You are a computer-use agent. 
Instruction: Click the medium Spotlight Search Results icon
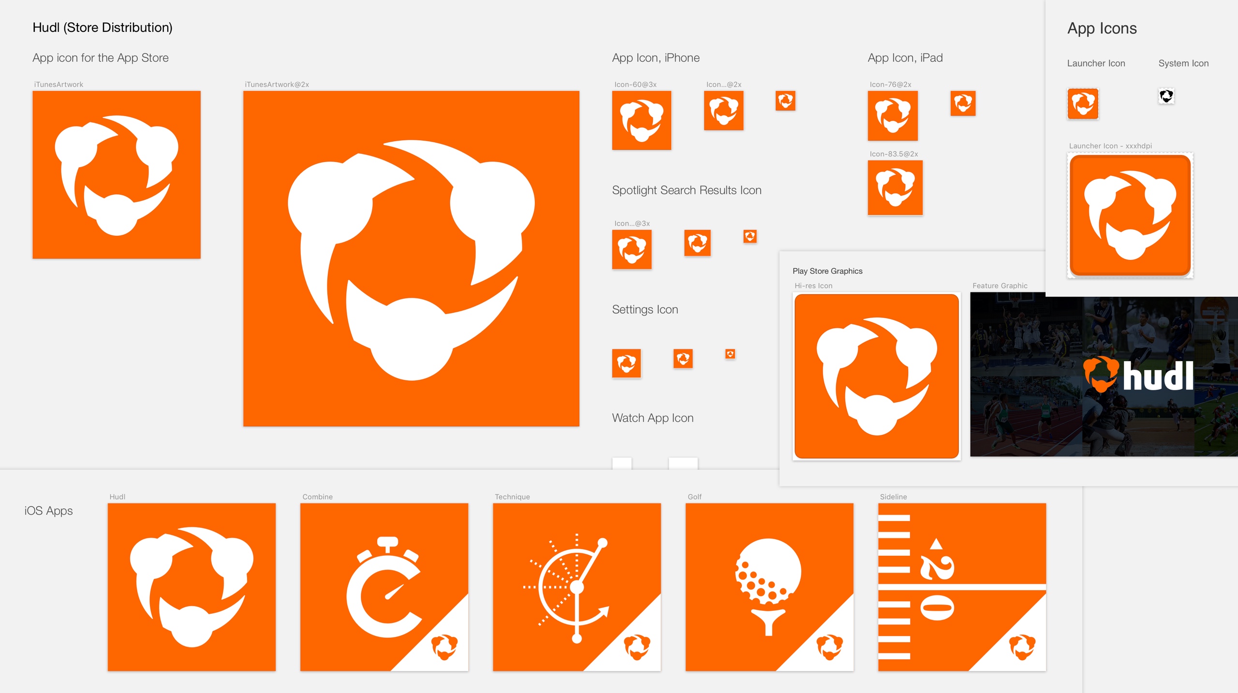697,243
